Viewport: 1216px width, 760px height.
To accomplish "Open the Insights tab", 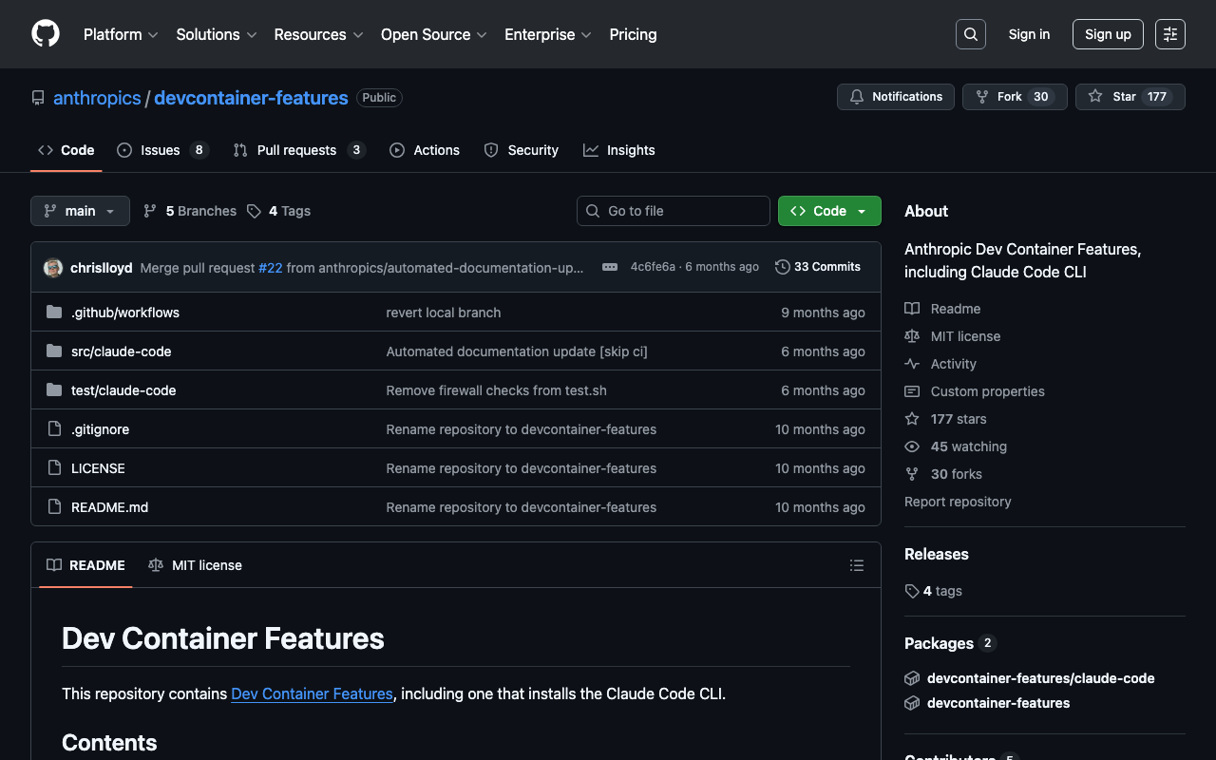I will coord(619,150).
